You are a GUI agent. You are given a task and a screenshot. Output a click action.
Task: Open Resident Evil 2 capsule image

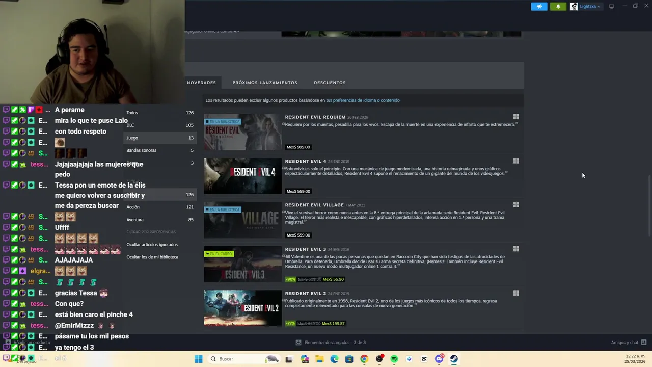click(242, 308)
